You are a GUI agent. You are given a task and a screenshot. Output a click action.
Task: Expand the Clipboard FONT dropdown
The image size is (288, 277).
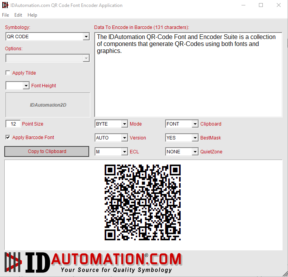(195, 124)
